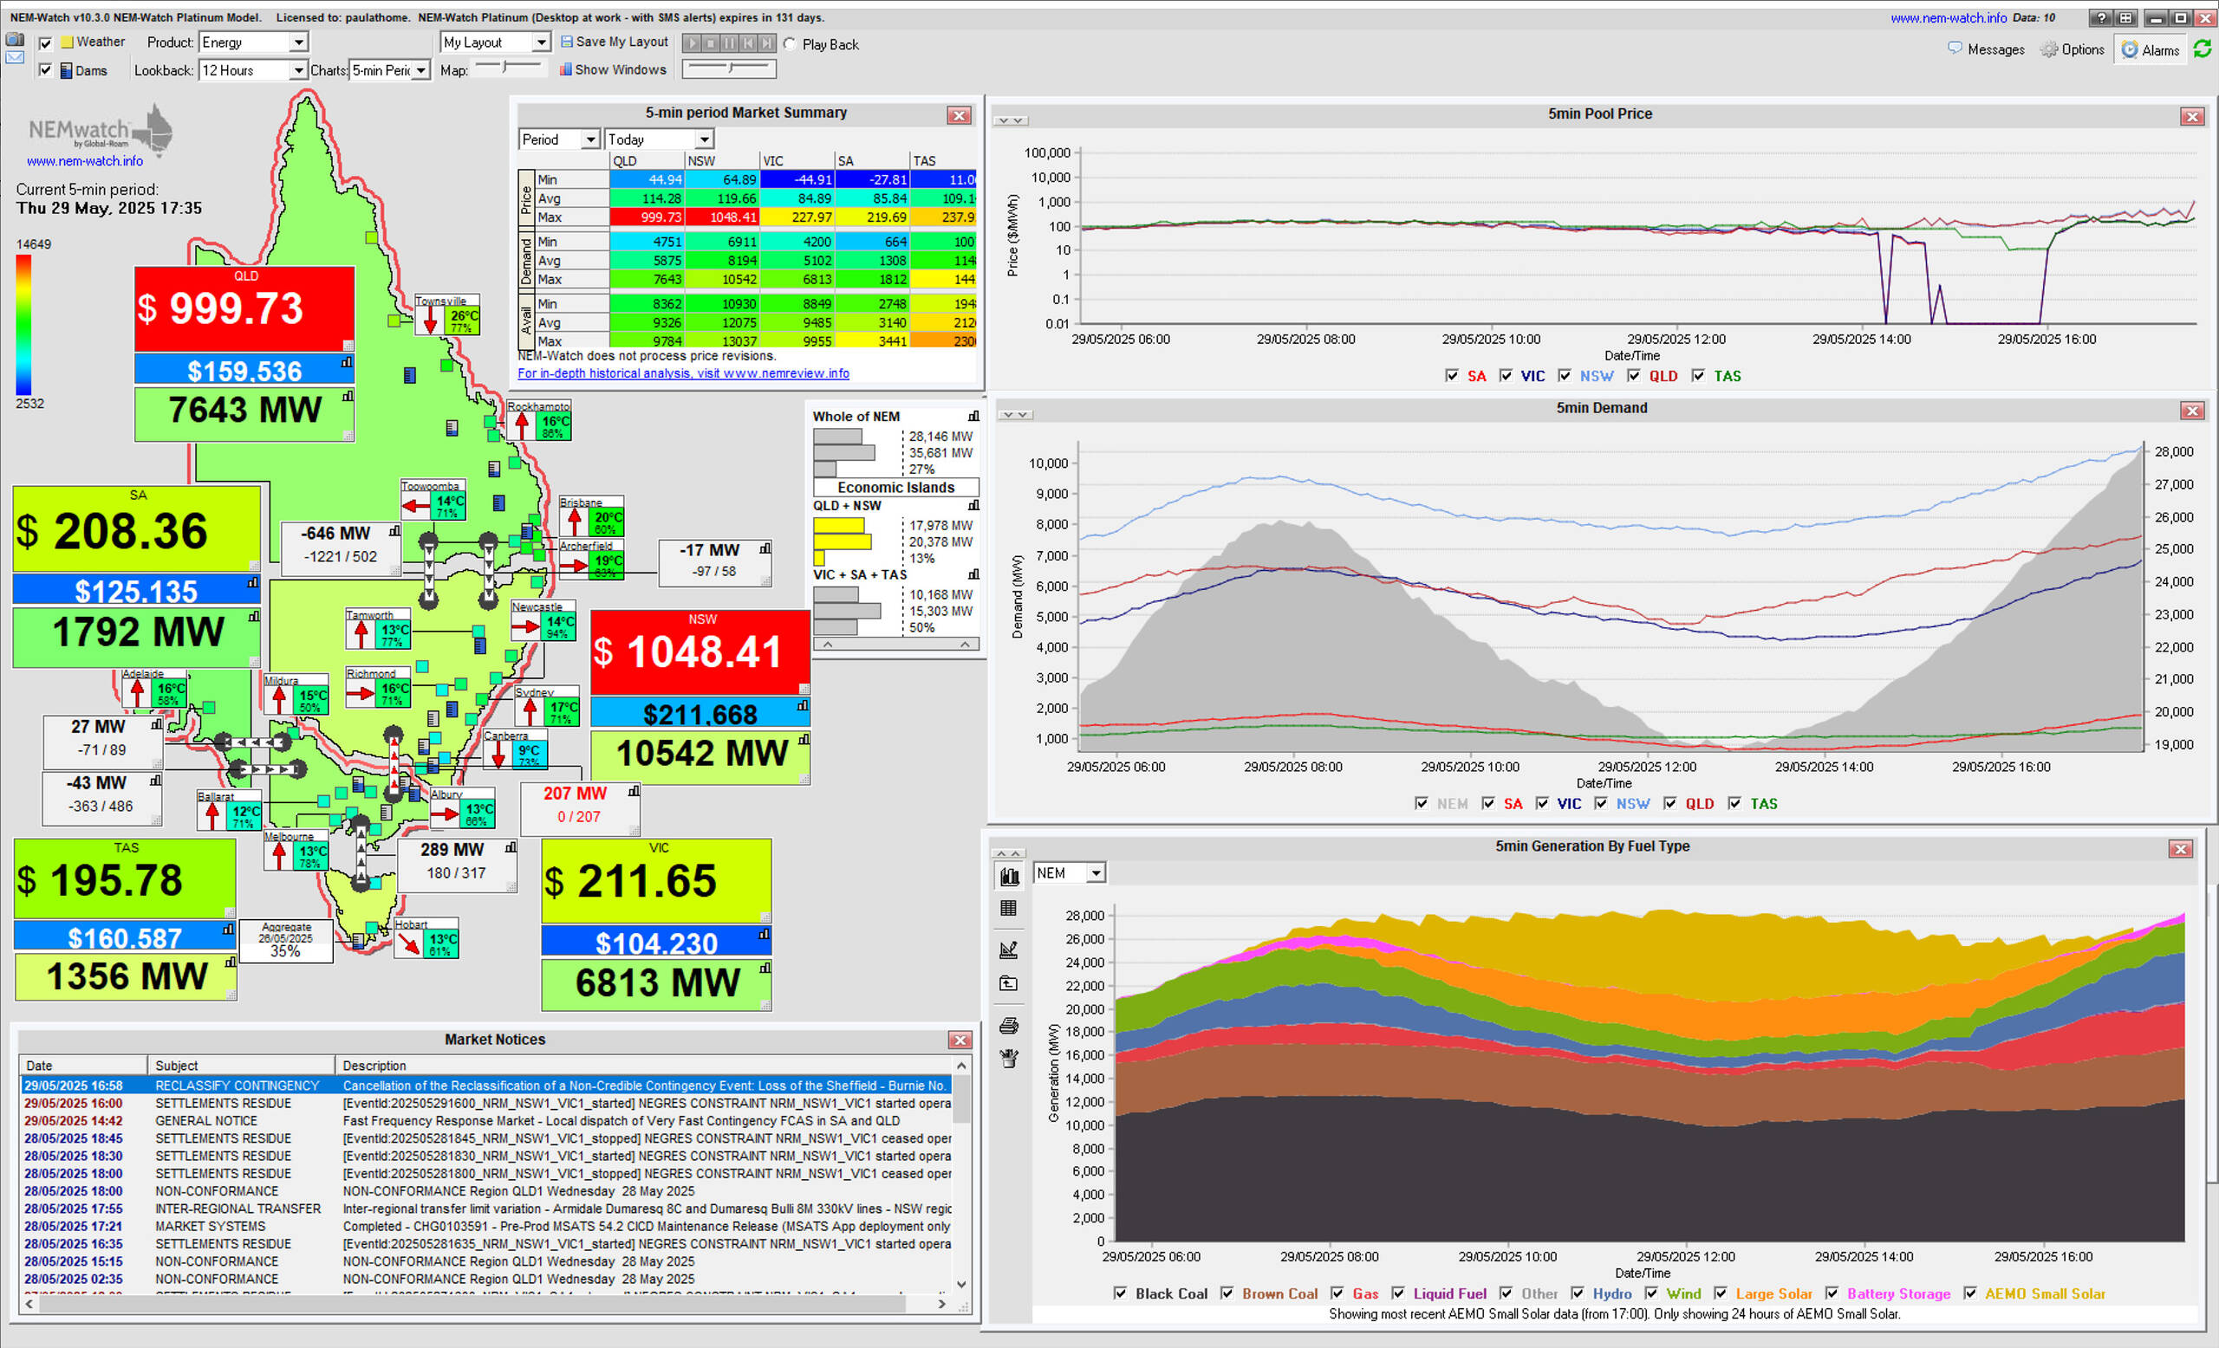
Task: Click the export folder icon in Generation panel
Action: click(1009, 984)
